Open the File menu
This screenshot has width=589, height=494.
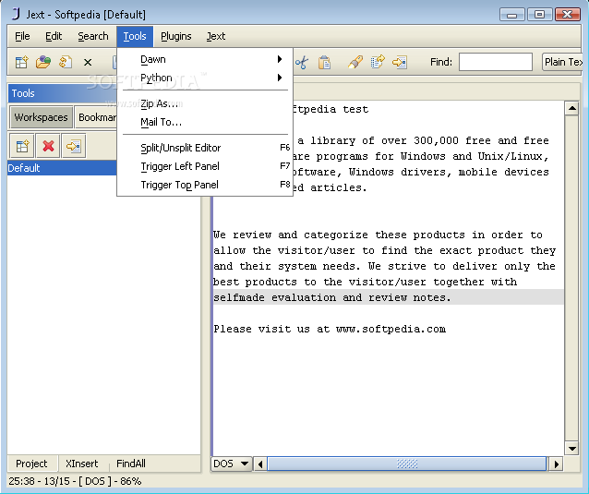[22, 36]
